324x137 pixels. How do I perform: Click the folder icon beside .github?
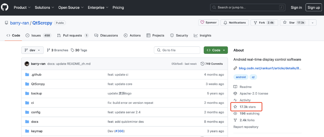(x=27, y=74)
